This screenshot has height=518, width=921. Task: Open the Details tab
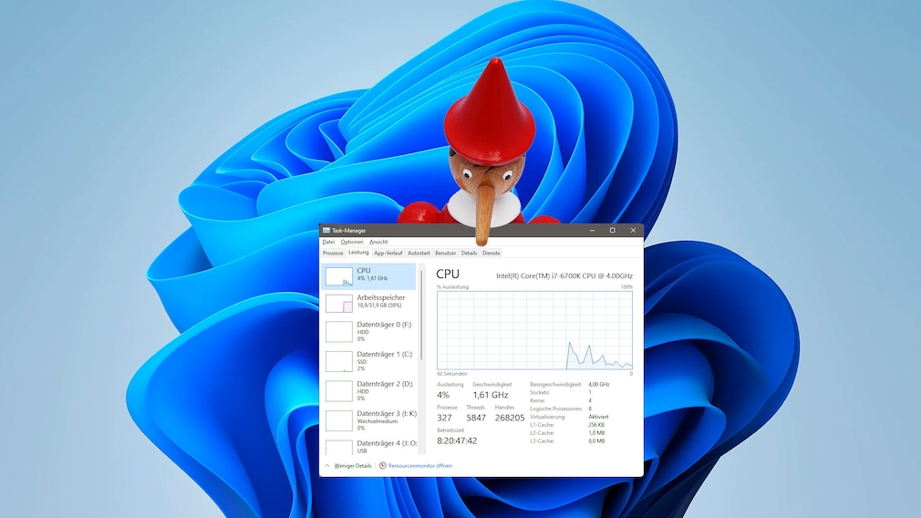click(x=469, y=254)
